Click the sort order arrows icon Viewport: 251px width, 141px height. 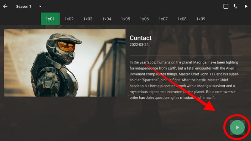click(x=235, y=6)
